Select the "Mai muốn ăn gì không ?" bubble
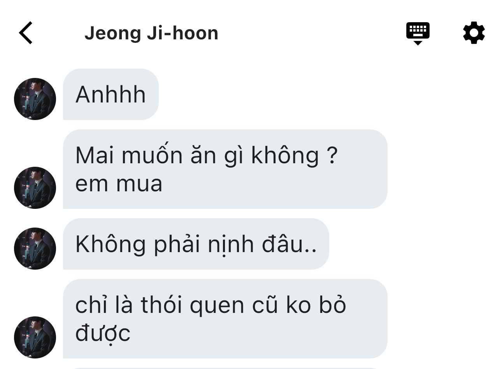Viewport: 502px width, 369px height. pyautogui.click(x=225, y=169)
